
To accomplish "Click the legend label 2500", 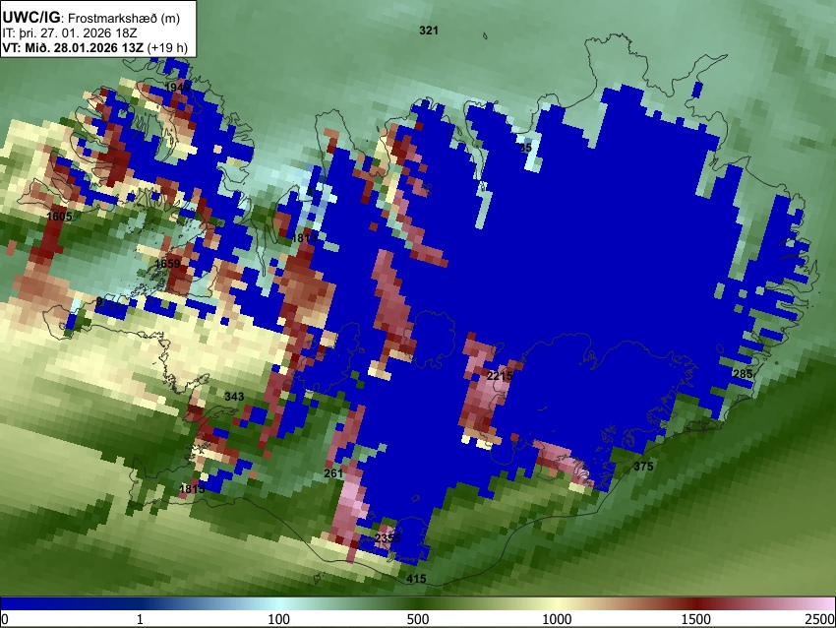I will click(821, 619).
